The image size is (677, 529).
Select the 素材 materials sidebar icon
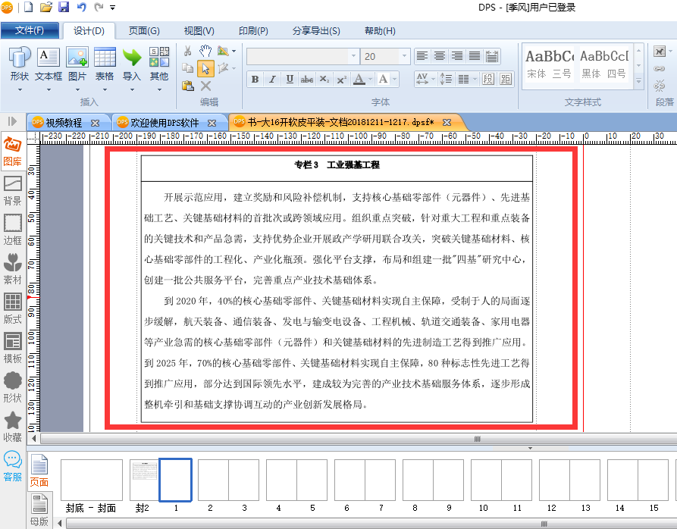click(13, 269)
